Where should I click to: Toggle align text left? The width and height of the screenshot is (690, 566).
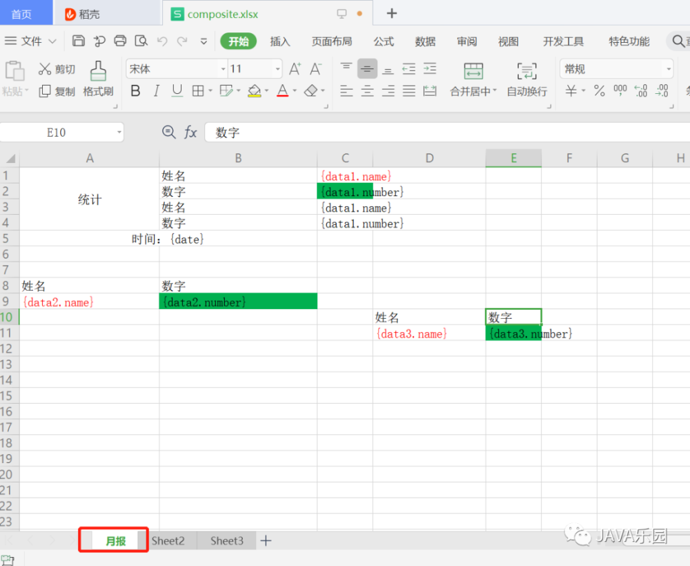click(x=346, y=91)
